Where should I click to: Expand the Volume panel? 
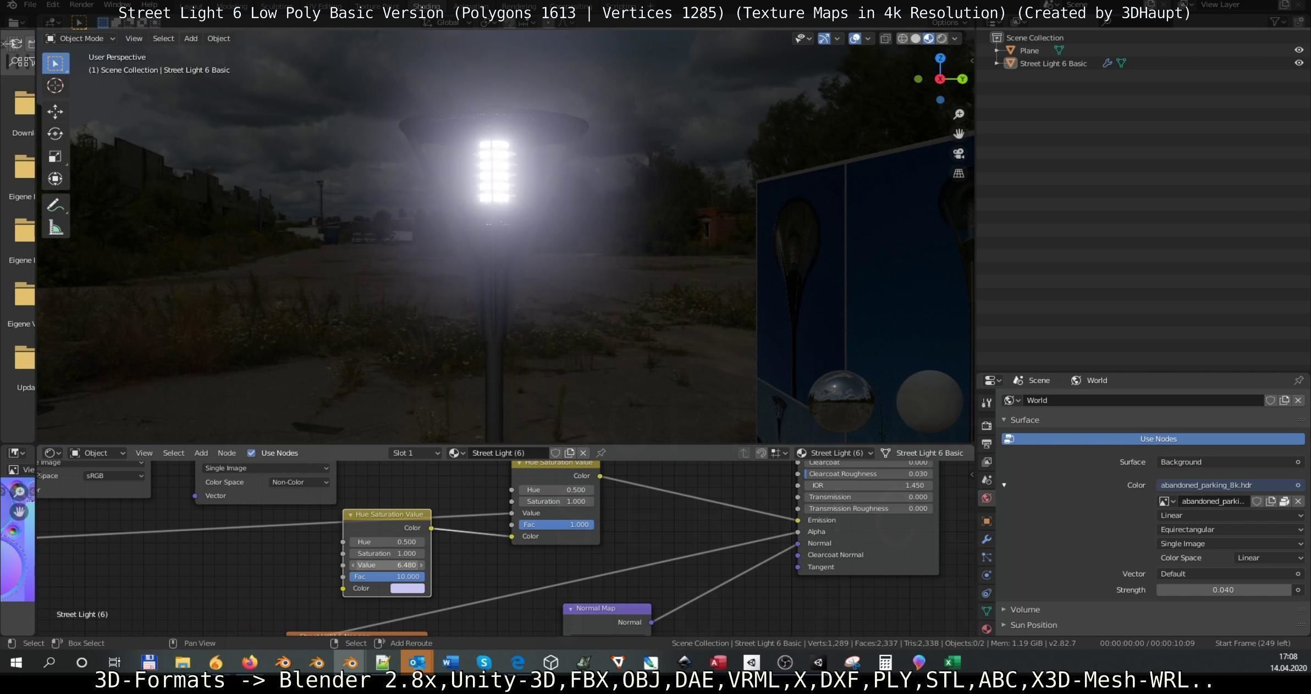(1024, 609)
